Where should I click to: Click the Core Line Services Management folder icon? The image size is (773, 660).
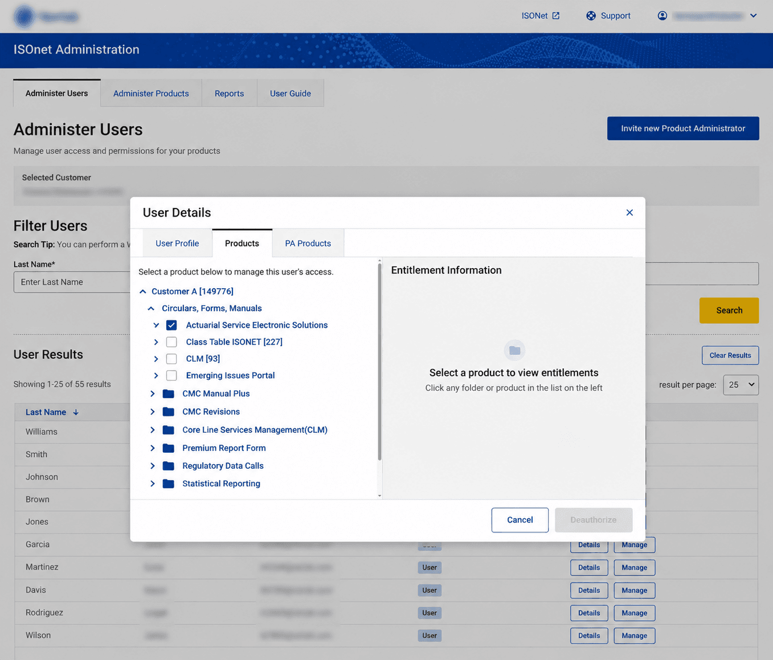coord(169,430)
